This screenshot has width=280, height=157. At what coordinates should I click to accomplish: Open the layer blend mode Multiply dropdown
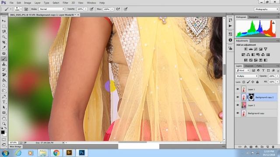(247, 76)
